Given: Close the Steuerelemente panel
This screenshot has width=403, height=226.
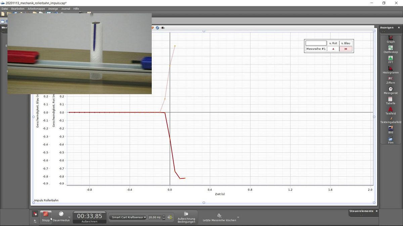Looking at the screenshot, I should click(376, 211).
